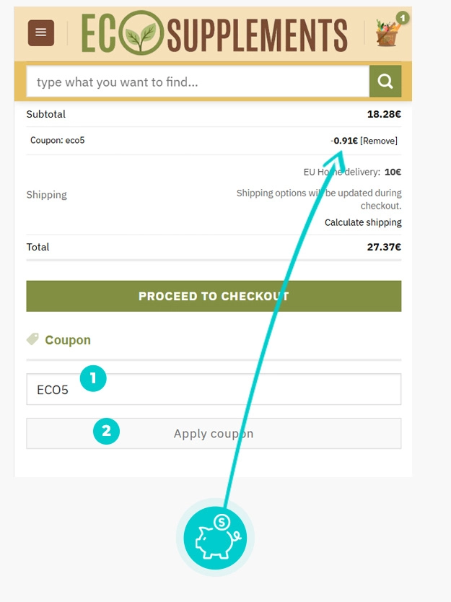Image resolution: width=451 pixels, height=602 pixels.
Task: Click the step 1 circle marker
Action: click(93, 378)
